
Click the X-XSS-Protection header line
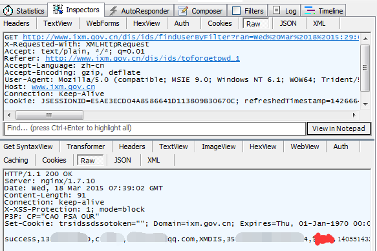tap(74, 210)
